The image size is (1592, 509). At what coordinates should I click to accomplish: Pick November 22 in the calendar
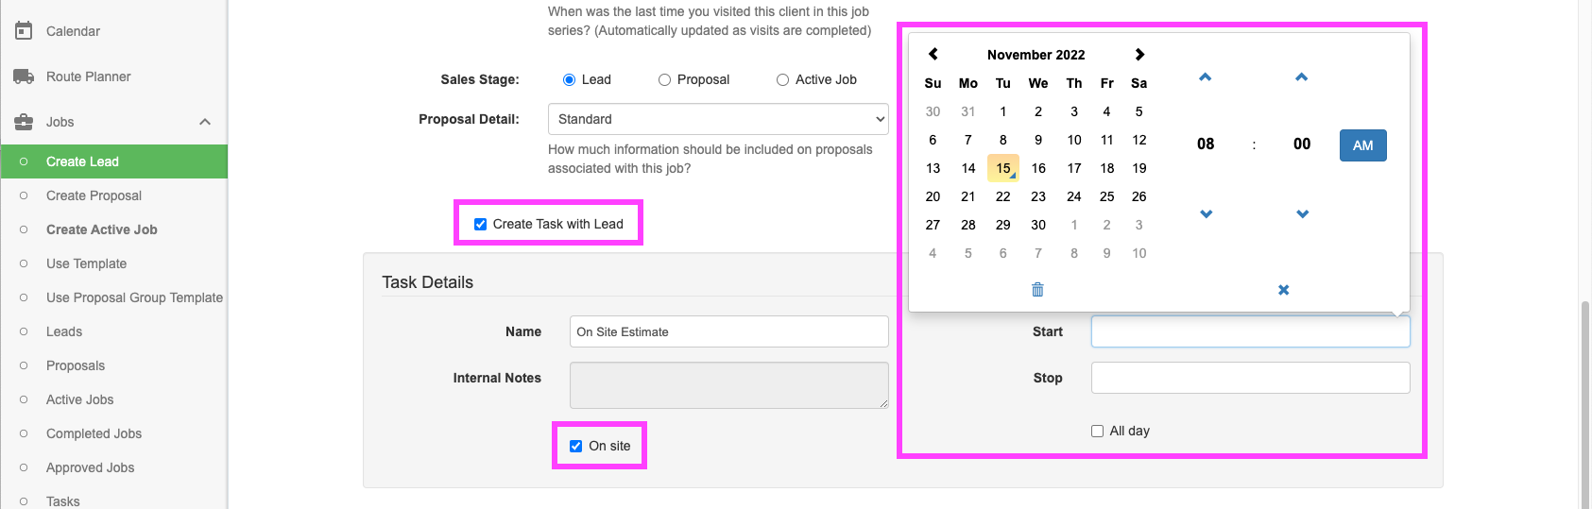[1002, 196]
